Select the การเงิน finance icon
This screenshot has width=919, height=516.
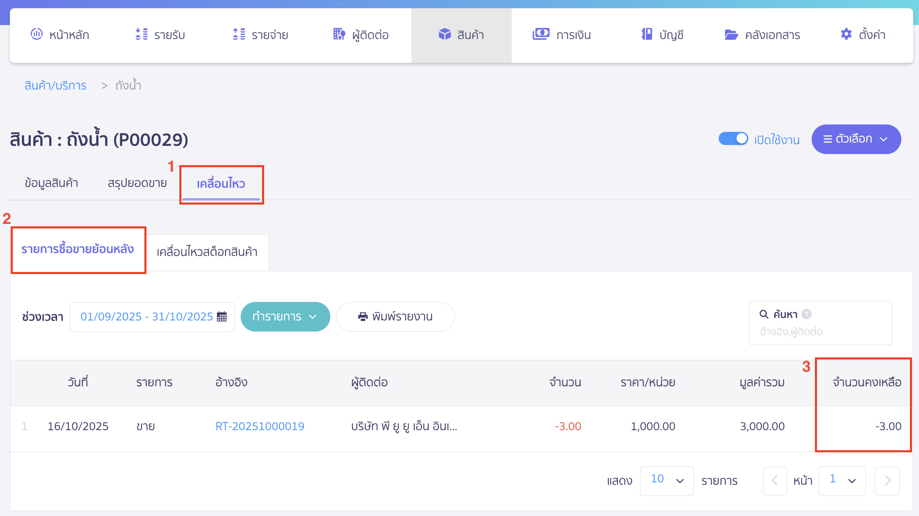pos(541,35)
